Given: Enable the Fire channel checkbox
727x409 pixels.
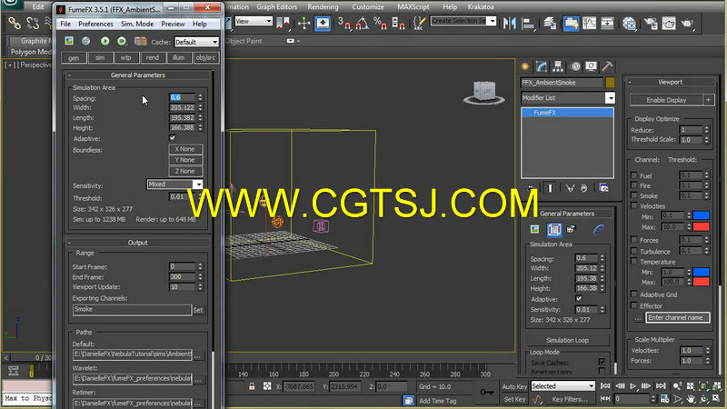Looking at the screenshot, I should 633,185.
